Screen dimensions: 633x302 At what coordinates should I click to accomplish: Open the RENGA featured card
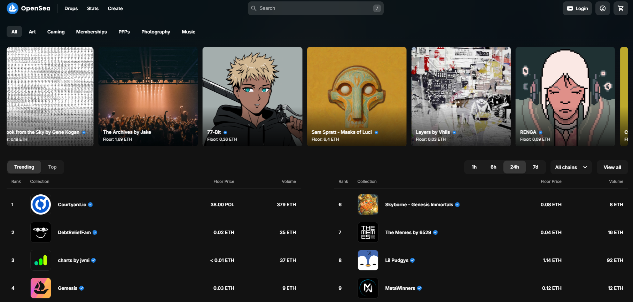click(565, 96)
